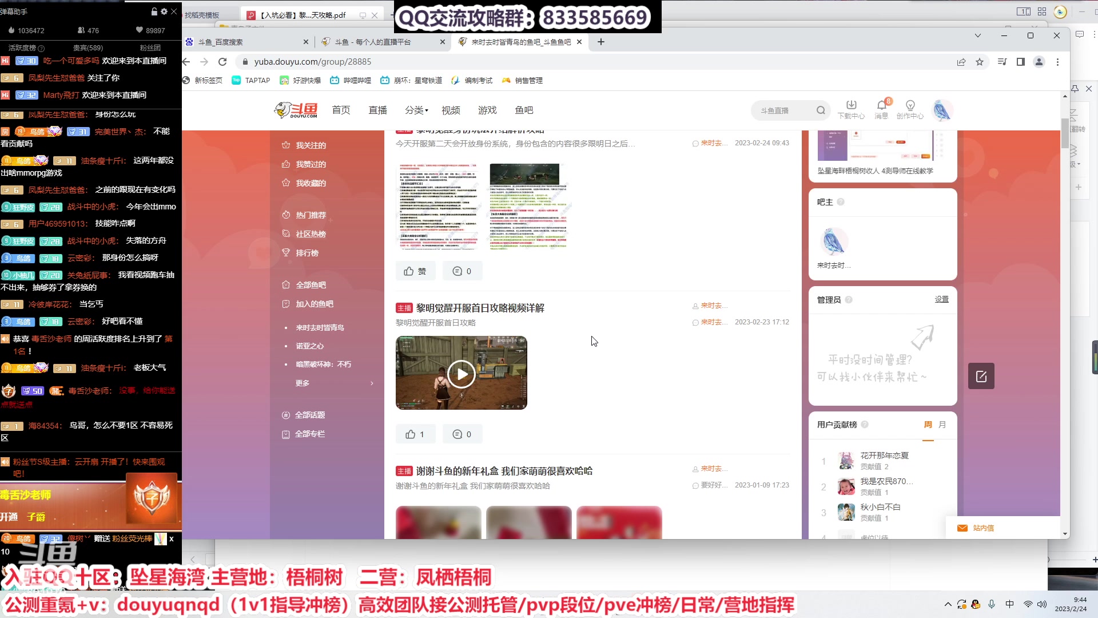Open a new browser tab
Image resolution: width=1098 pixels, height=618 pixels.
click(600, 42)
